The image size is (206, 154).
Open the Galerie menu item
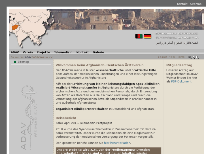pyautogui.click(x=98, y=52)
